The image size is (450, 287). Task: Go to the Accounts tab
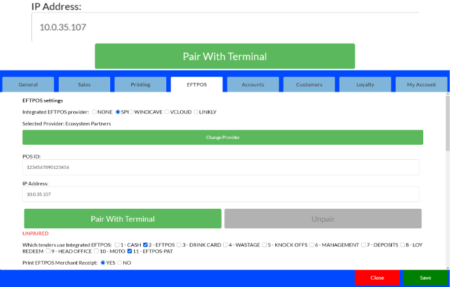[x=253, y=85]
